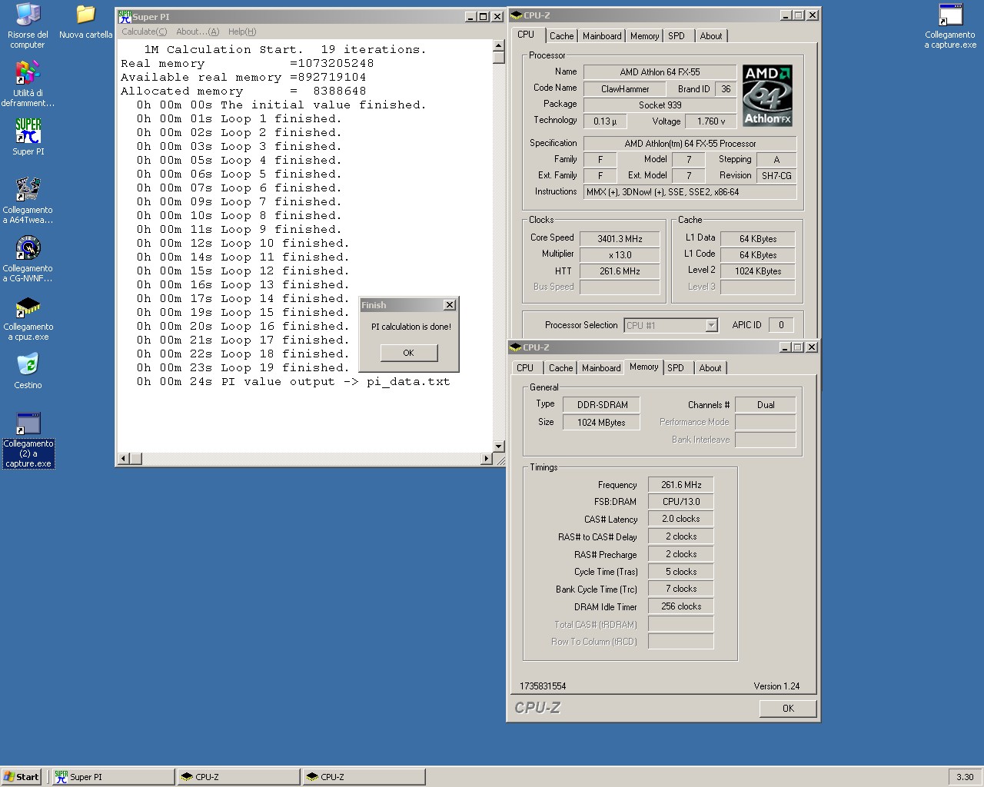Open the Windows Start menu

(21, 777)
